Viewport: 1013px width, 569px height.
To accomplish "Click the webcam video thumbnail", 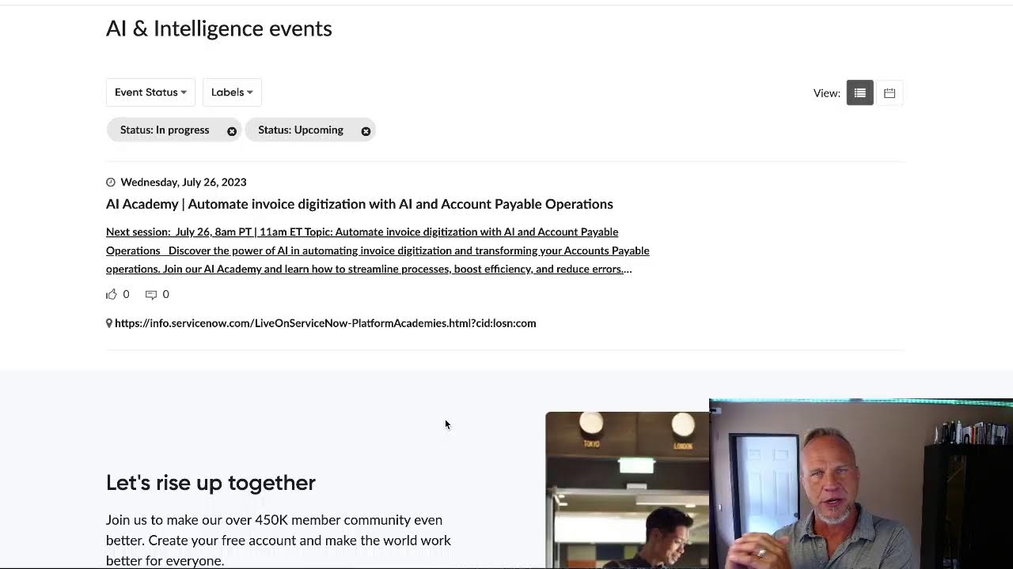I will coord(860,482).
